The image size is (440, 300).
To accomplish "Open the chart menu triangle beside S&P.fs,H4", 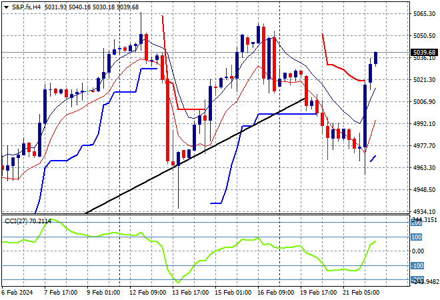I will [7, 7].
